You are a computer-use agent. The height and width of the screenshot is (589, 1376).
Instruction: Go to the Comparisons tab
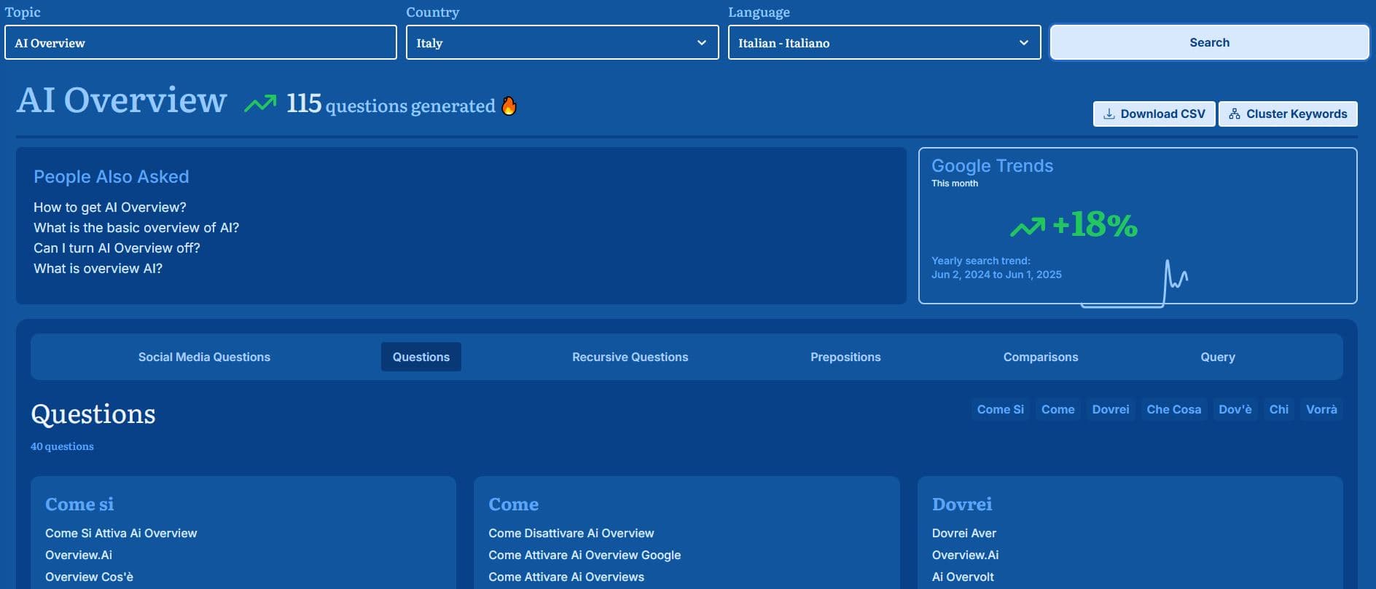pyautogui.click(x=1040, y=357)
